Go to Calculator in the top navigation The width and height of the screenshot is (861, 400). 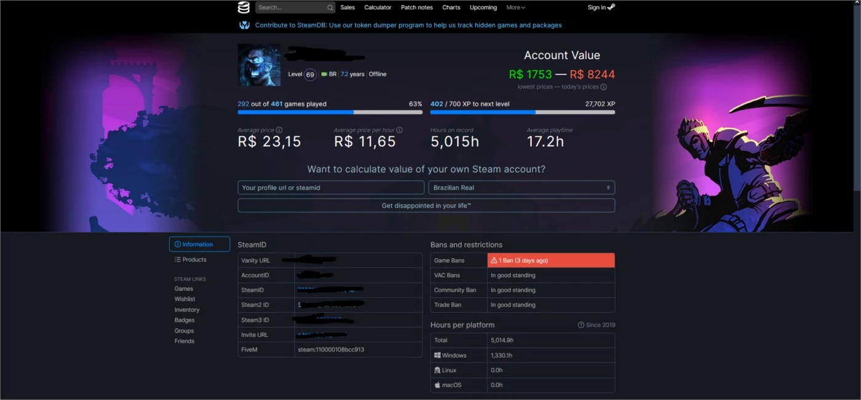[x=378, y=7]
